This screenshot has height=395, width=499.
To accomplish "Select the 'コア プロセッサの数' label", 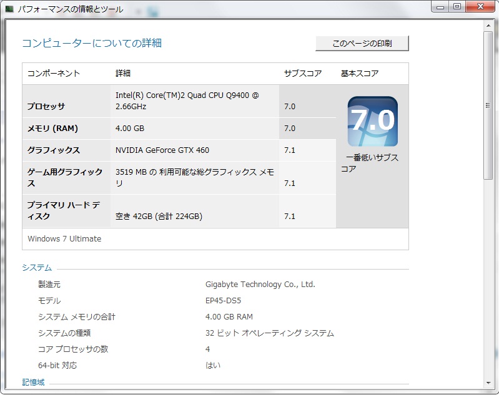I will (x=73, y=349).
